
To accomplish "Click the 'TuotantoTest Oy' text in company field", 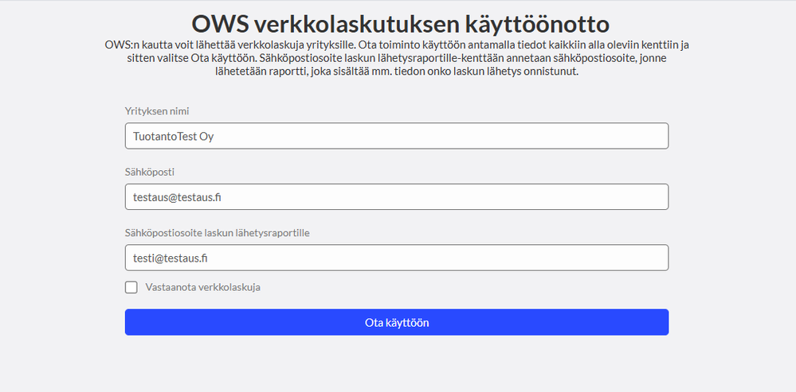I will click(173, 136).
